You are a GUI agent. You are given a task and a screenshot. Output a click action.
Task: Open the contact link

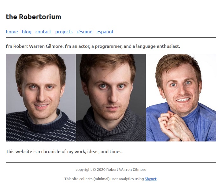43,32
